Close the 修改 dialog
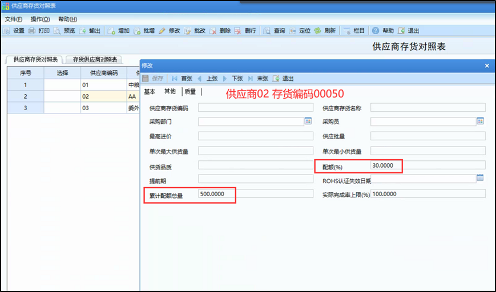 (x=487, y=66)
